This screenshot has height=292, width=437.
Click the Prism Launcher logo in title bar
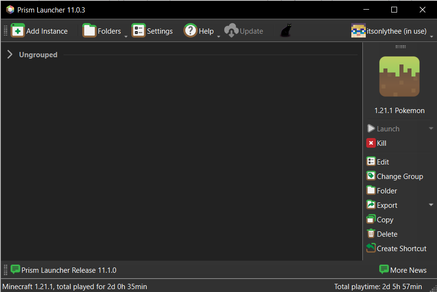pos(10,10)
